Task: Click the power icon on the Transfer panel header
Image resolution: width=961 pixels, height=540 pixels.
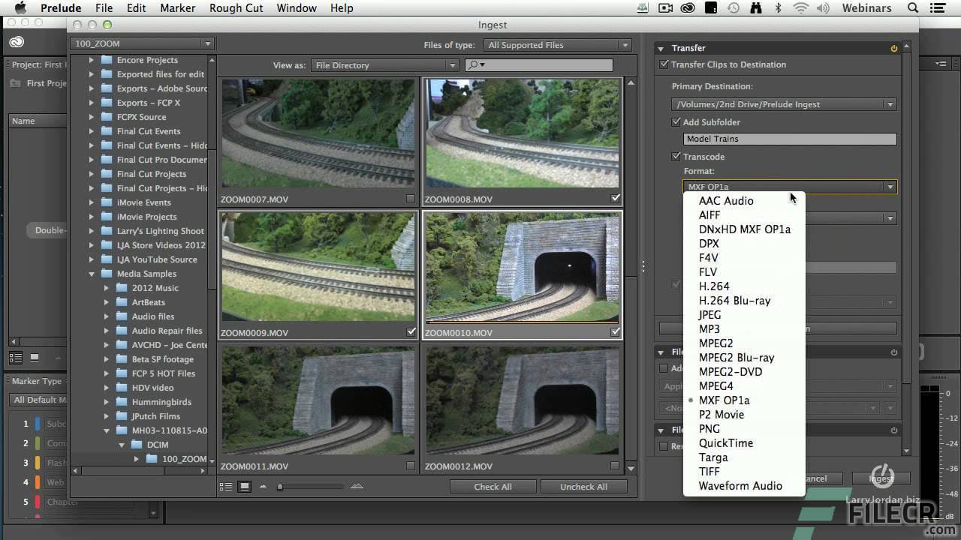Action: 893,48
